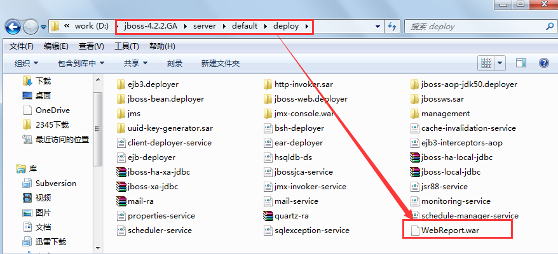
Task: Open the 查看(V) menu
Action: (x=92, y=46)
